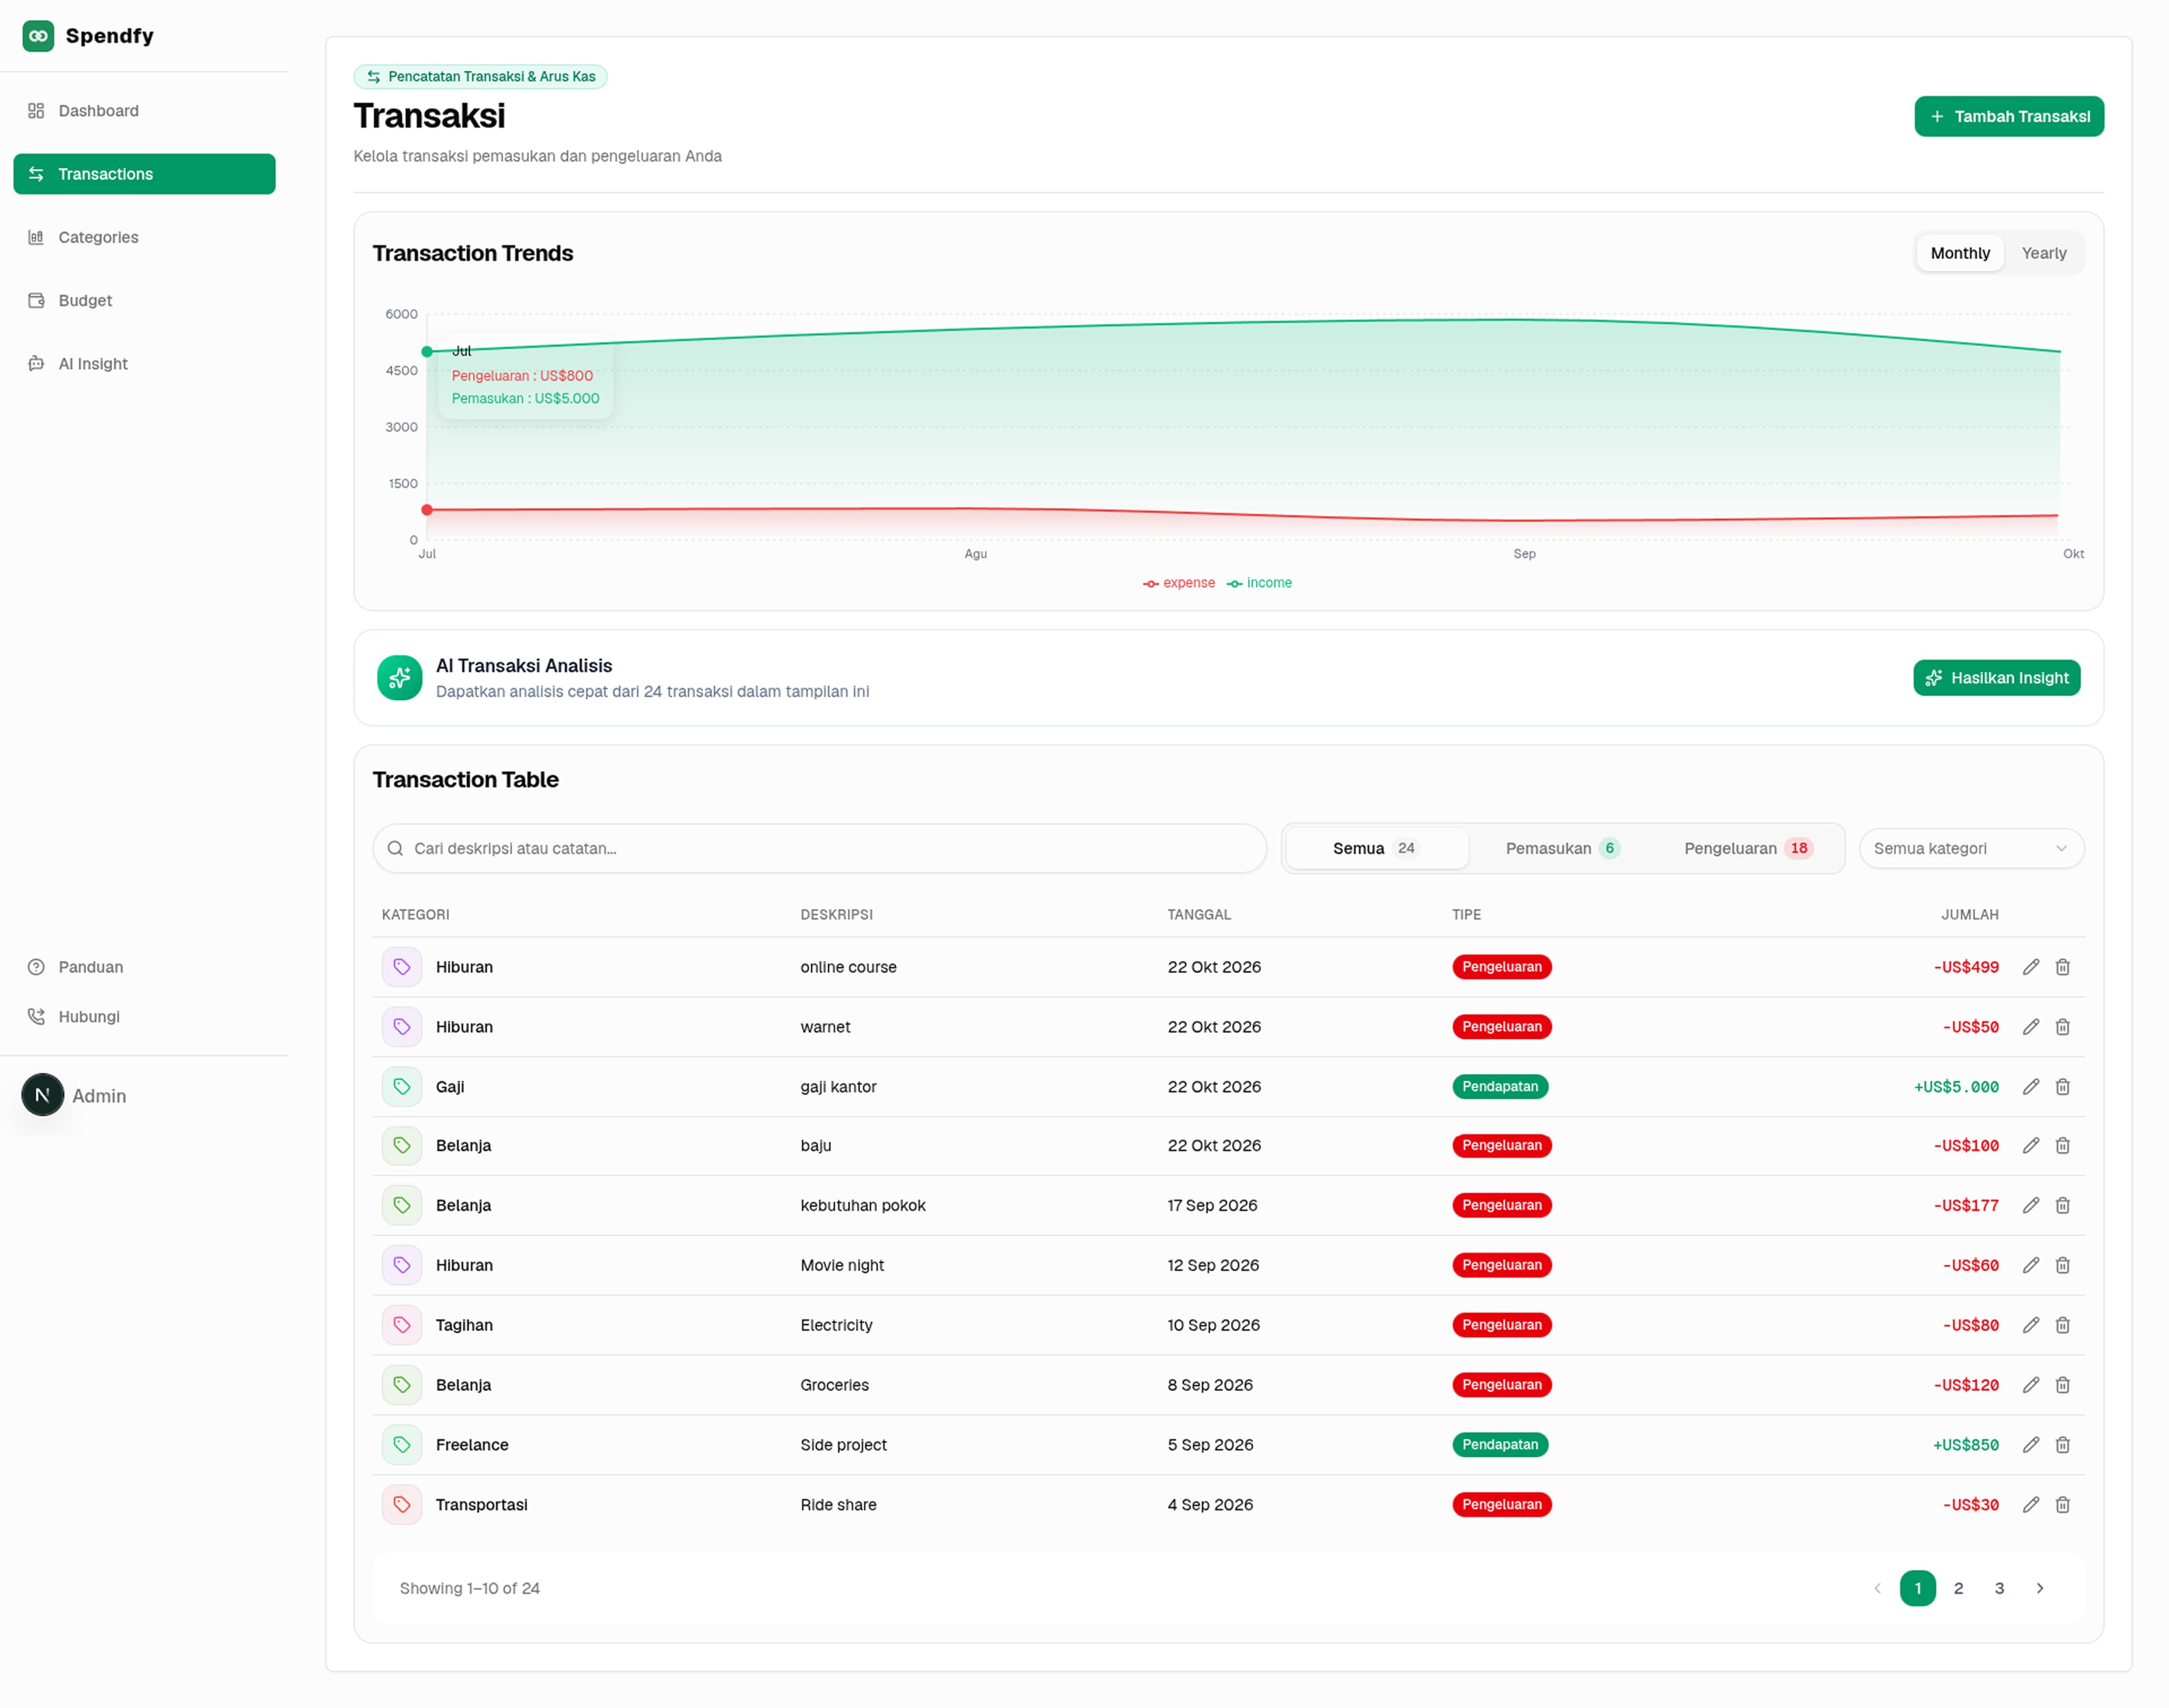
Task: Click the Spendfy logo icon
Action: click(38, 36)
